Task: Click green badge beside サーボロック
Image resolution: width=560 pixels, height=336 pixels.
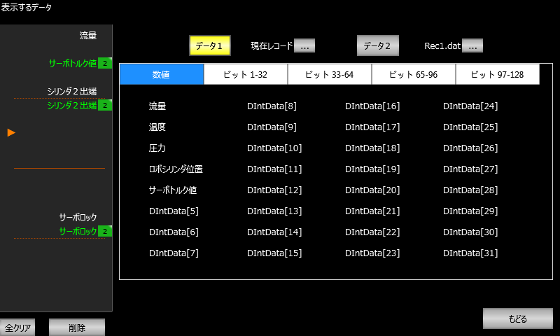Action: pyautogui.click(x=105, y=232)
